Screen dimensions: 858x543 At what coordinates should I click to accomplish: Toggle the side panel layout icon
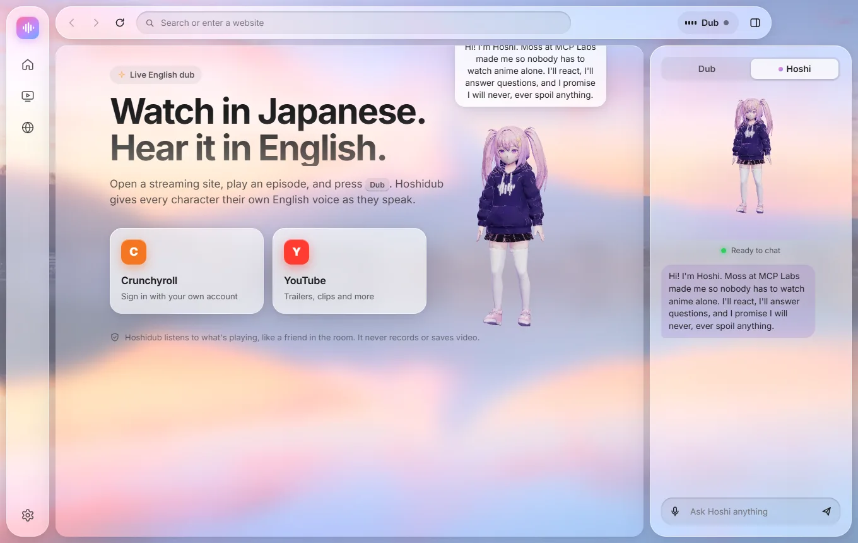pos(755,23)
